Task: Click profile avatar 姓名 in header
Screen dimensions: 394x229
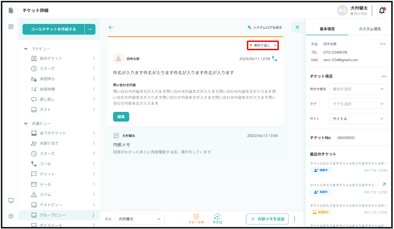Action: click(342, 10)
